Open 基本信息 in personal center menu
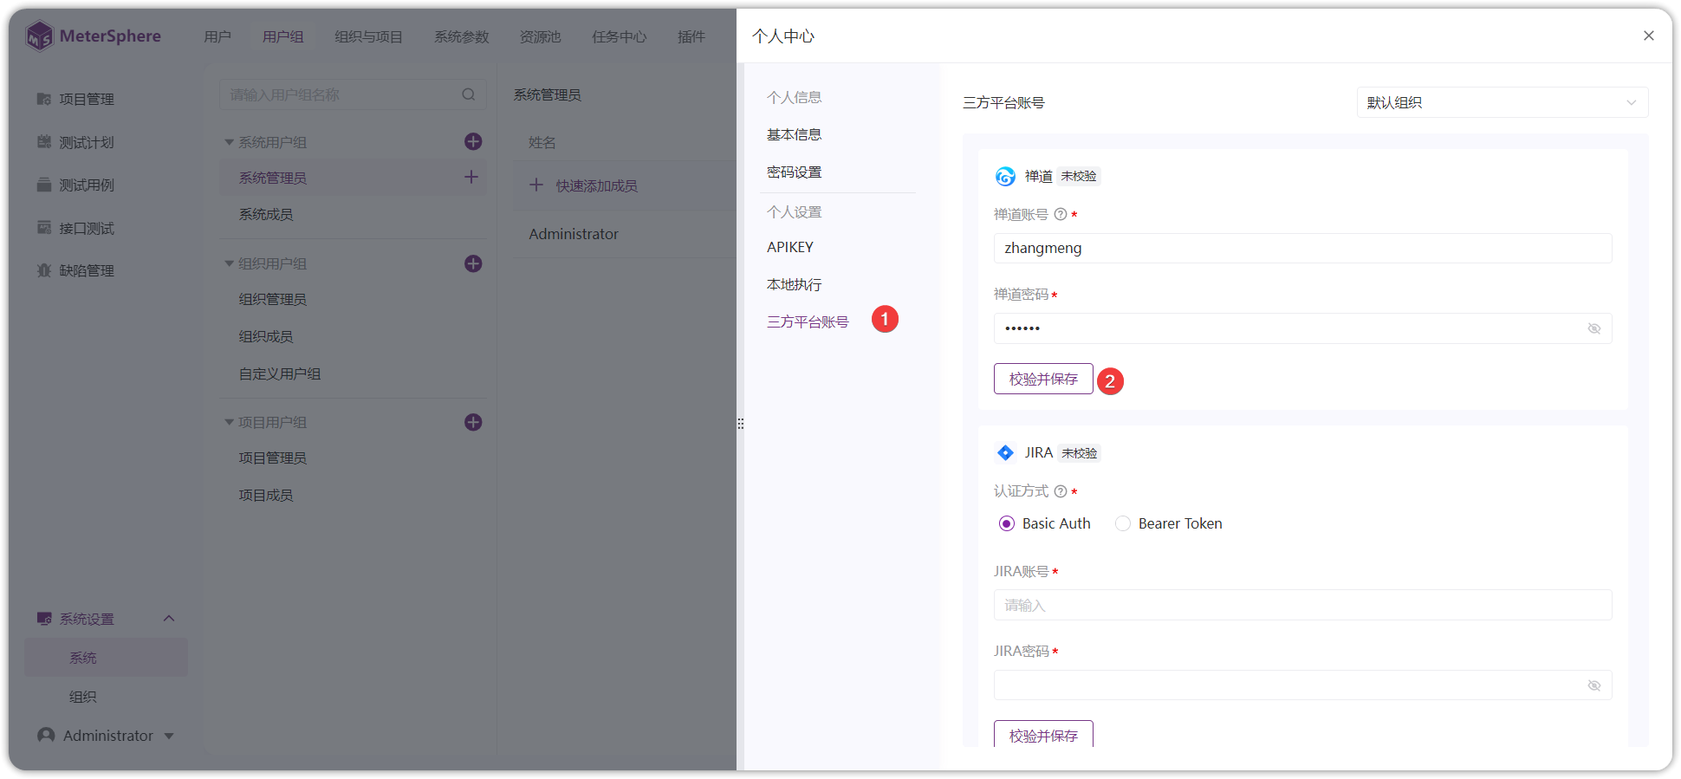The image size is (1681, 779). [795, 134]
